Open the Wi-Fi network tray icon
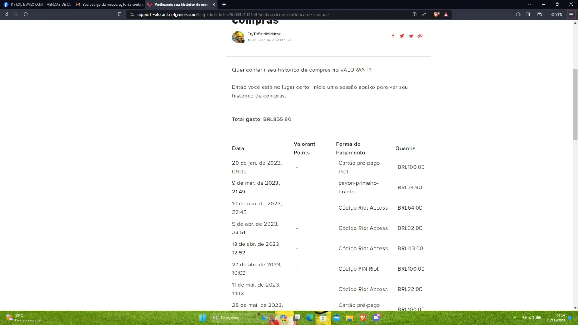The width and height of the screenshot is (578, 325). click(524, 318)
